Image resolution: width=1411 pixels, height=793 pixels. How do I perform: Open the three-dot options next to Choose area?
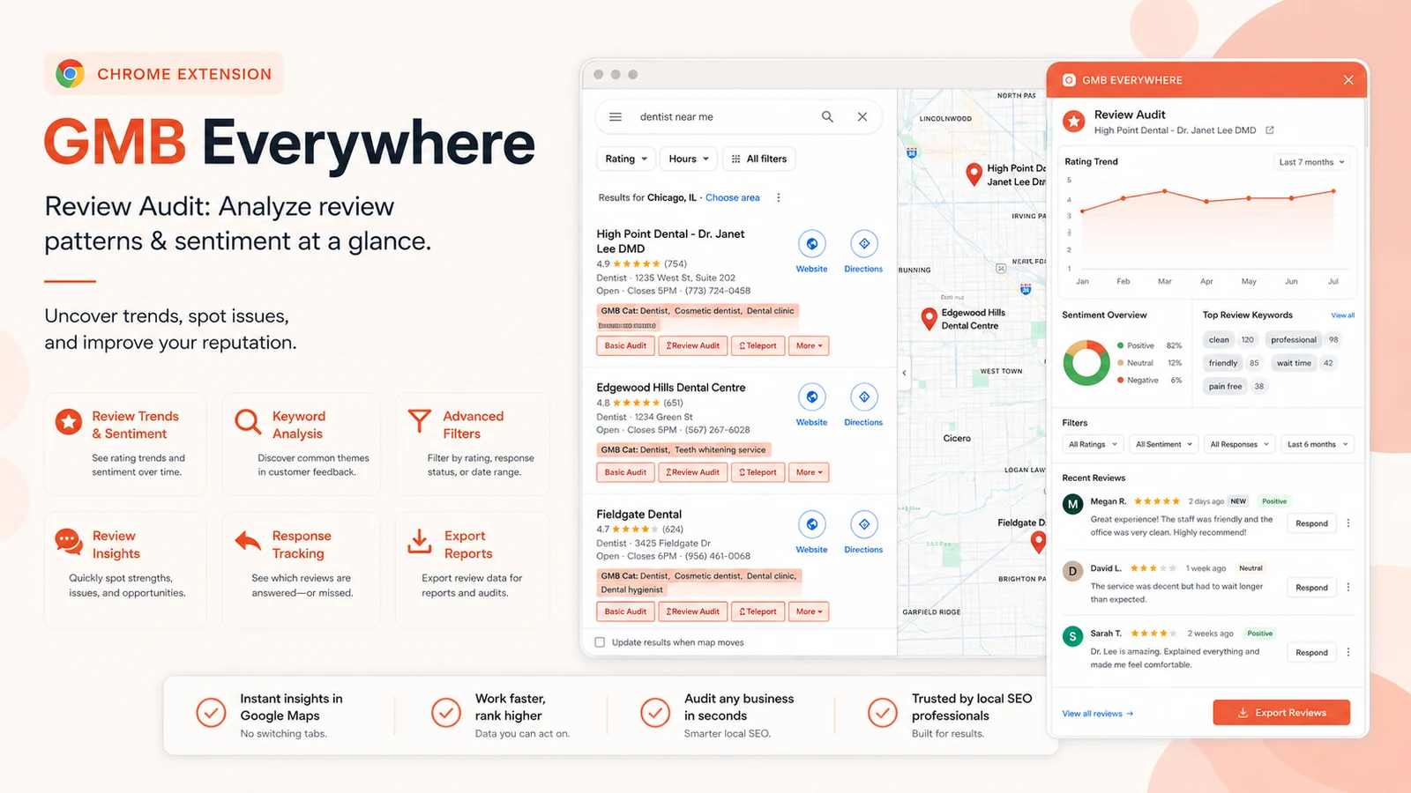point(779,197)
